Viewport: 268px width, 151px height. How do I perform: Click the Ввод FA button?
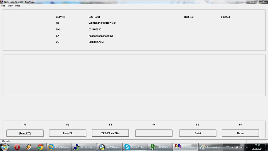[x=68, y=133]
